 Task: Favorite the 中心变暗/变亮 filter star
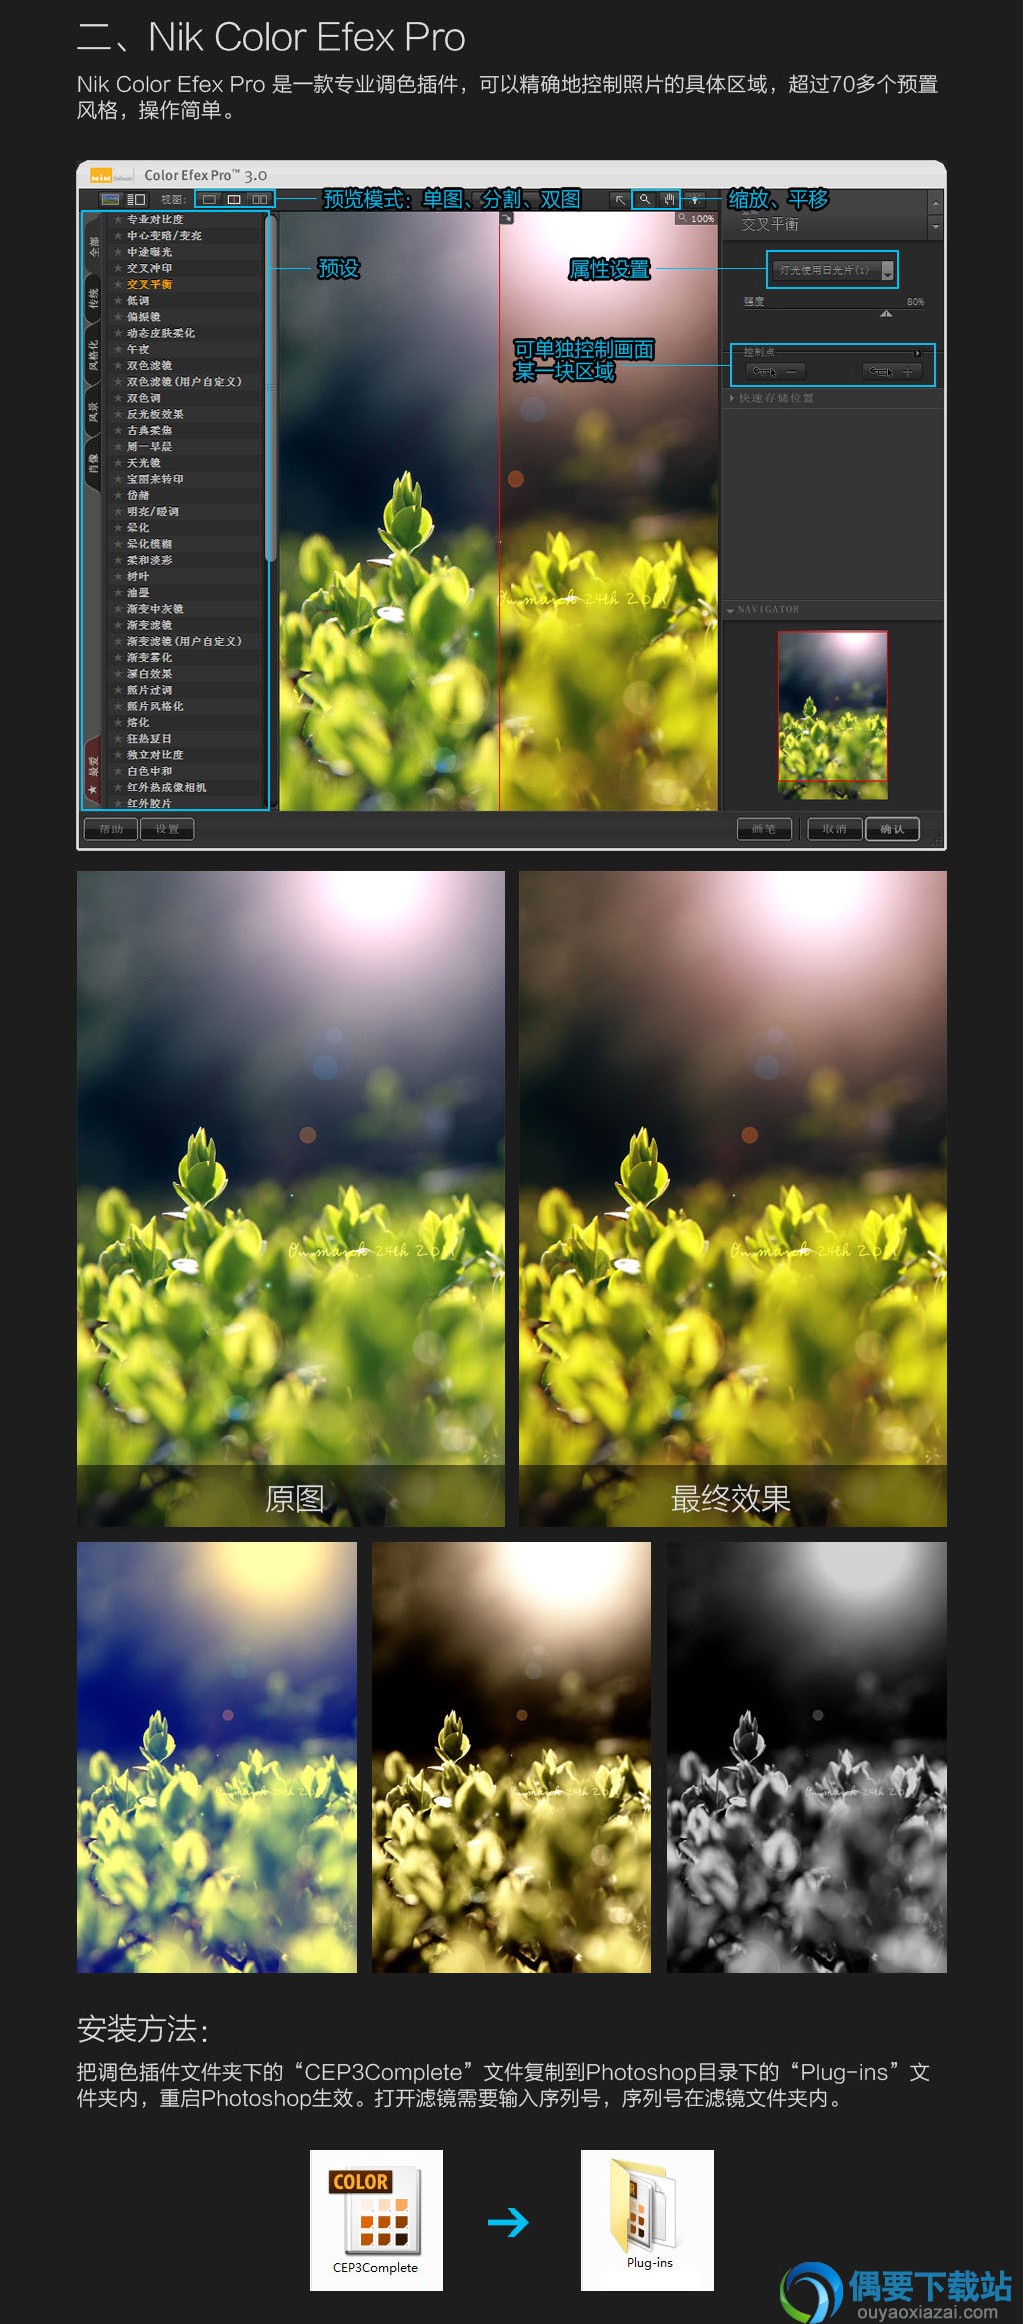[118, 235]
